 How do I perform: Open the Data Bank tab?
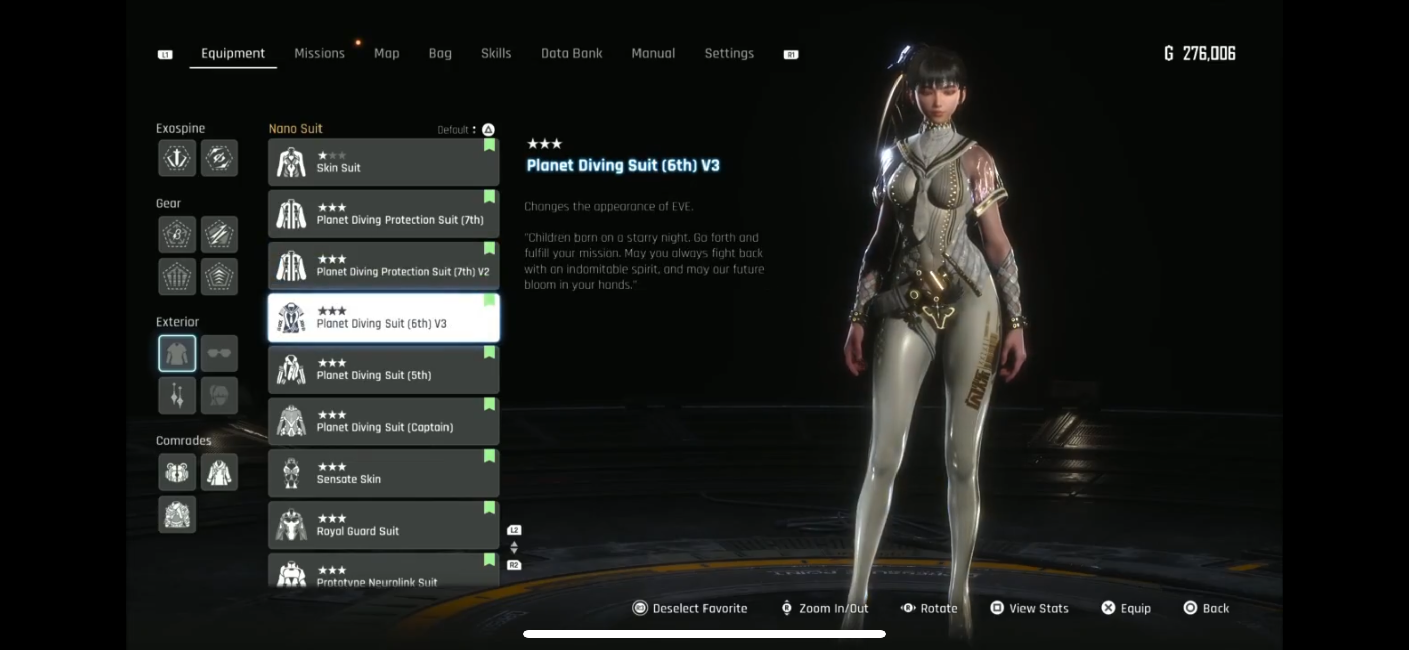pyautogui.click(x=571, y=53)
